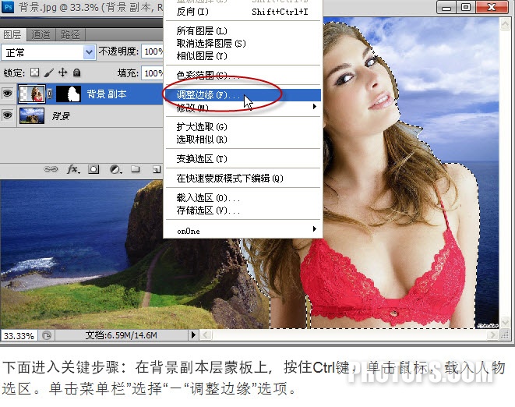The image size is (515, 407).
Task: Select layer name 背景
Action: 61,115
